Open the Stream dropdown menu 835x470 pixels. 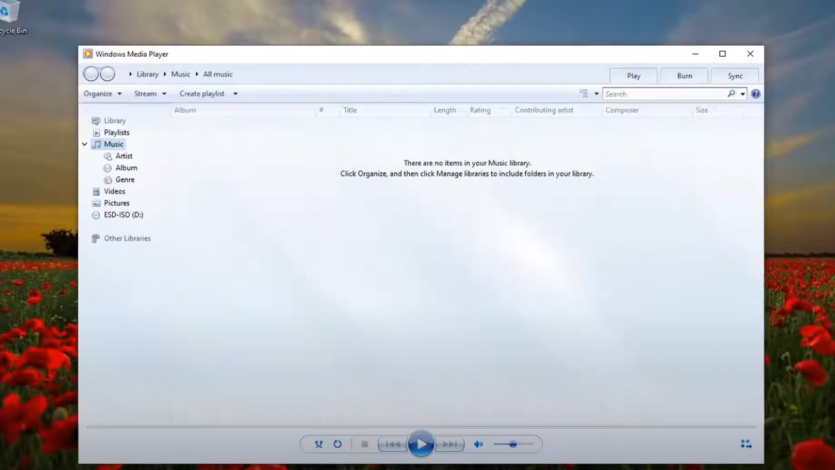tap(150, 94)
